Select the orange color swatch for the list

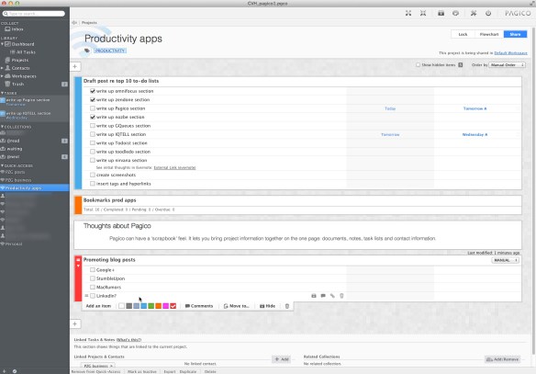pyautogui.click(x=158, y=306)
